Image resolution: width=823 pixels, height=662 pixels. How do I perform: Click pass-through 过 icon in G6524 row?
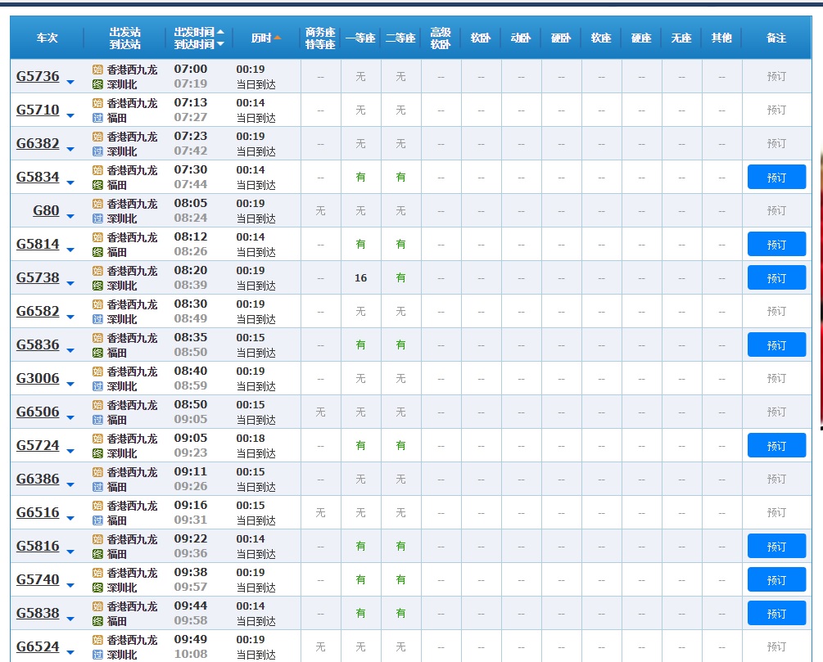click(x=97, y=655)
